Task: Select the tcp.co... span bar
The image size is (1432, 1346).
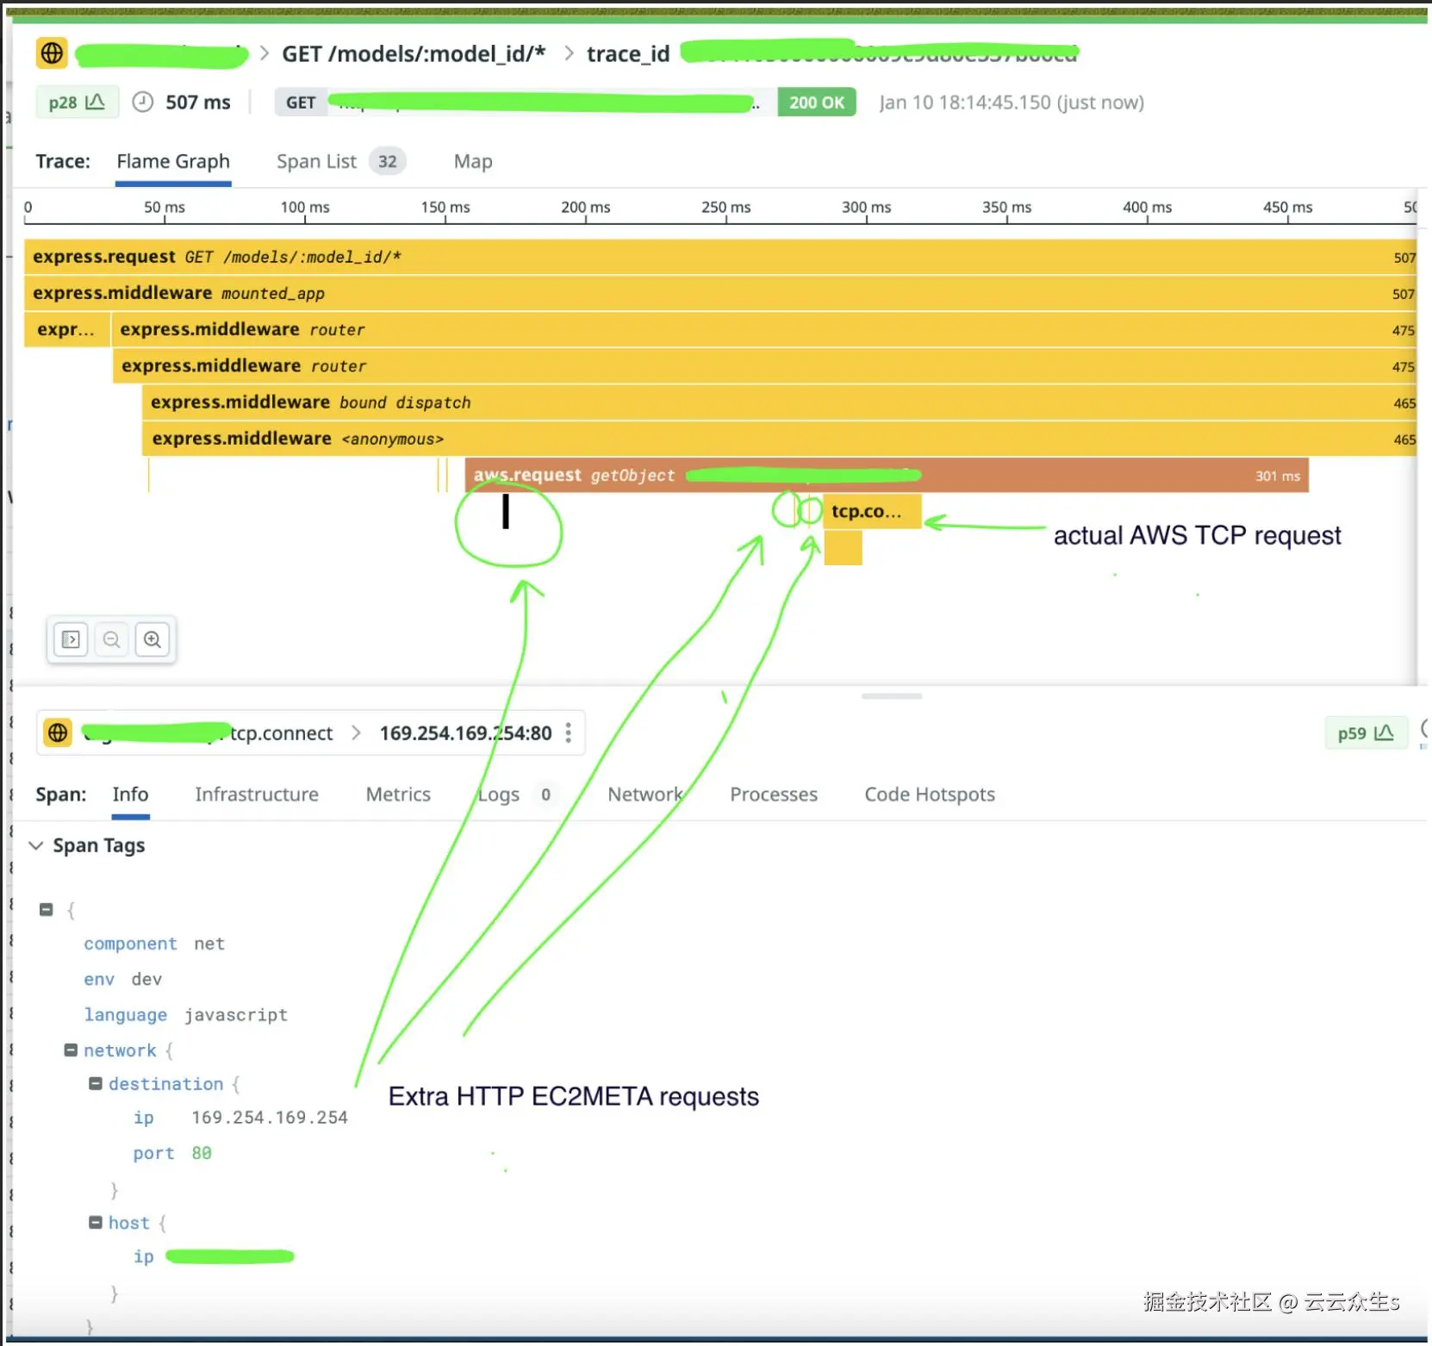Action: [873, 511]
